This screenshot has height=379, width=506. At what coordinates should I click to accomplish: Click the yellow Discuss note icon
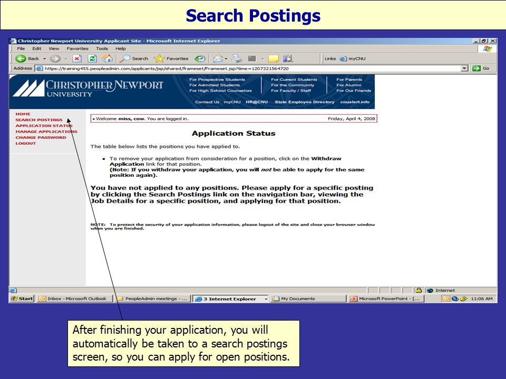click(x=274, y=58)
